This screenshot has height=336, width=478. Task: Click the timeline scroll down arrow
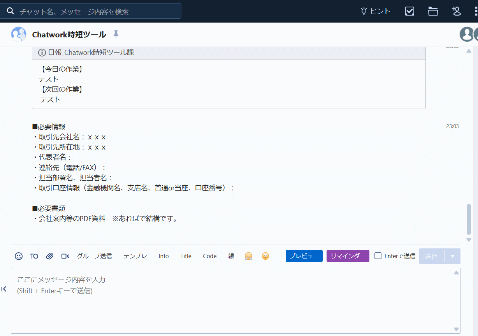tap(469, 240)
